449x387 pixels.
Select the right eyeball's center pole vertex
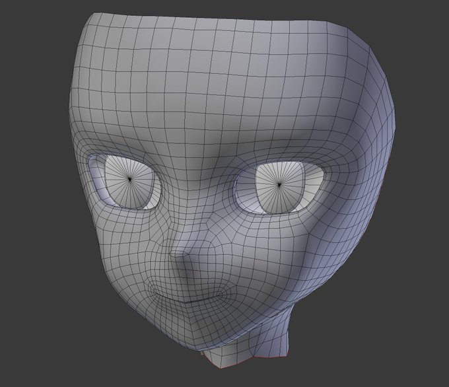(x=279, y=185)
